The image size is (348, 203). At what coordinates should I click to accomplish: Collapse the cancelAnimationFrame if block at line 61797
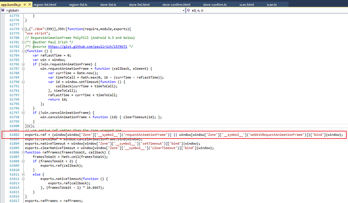pyautogui.click(x=23, y=113)
